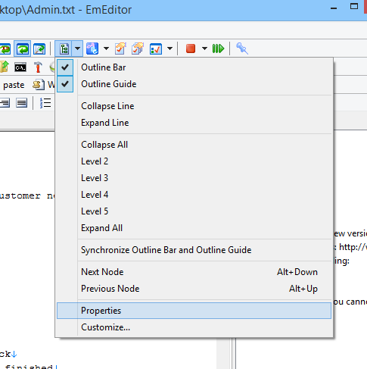Choose Expand Line from the menu
The image size is (367, 369).
pyautogui.click(x=194, y=123)
